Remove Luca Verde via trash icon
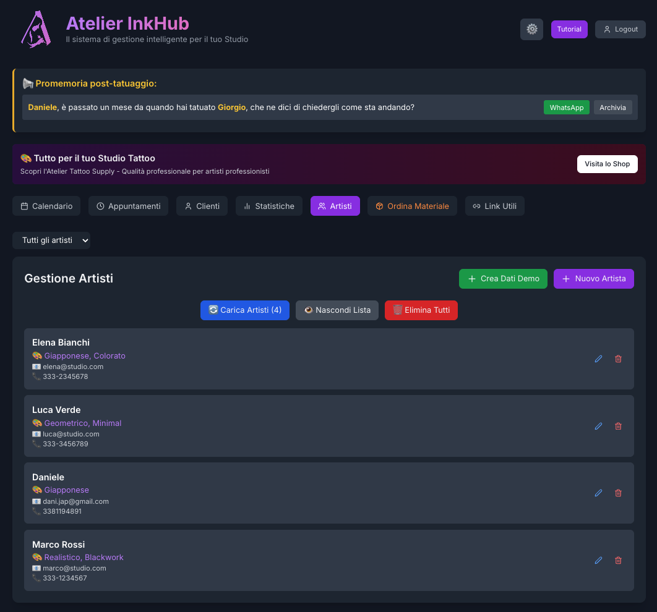 tap(618, 426)
